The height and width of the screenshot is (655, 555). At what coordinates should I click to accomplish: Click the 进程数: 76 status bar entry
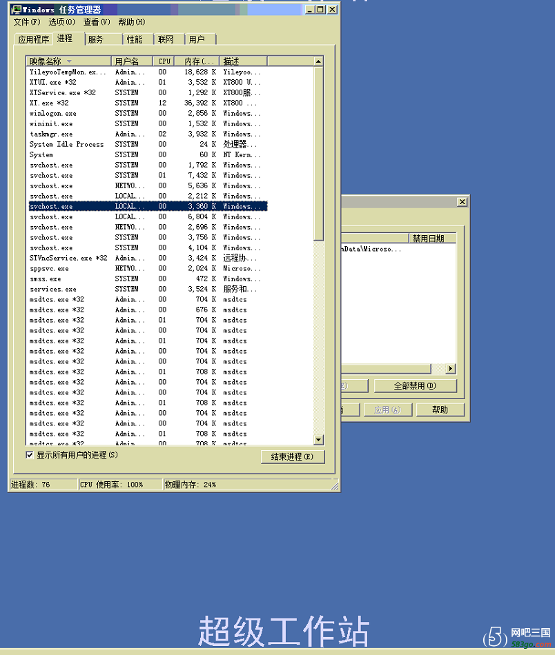pos(43,485)
